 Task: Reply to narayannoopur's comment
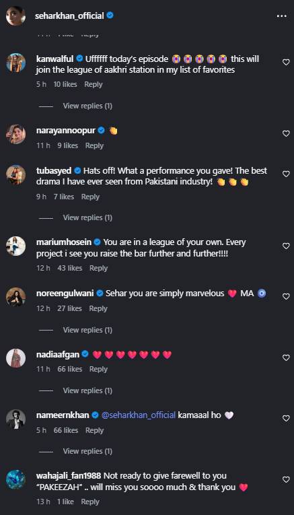94,145
